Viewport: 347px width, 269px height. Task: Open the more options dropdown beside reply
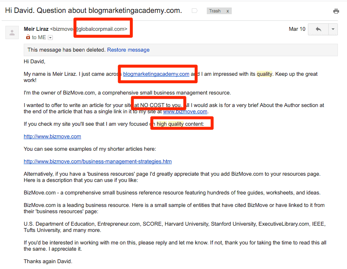(333, 29)
